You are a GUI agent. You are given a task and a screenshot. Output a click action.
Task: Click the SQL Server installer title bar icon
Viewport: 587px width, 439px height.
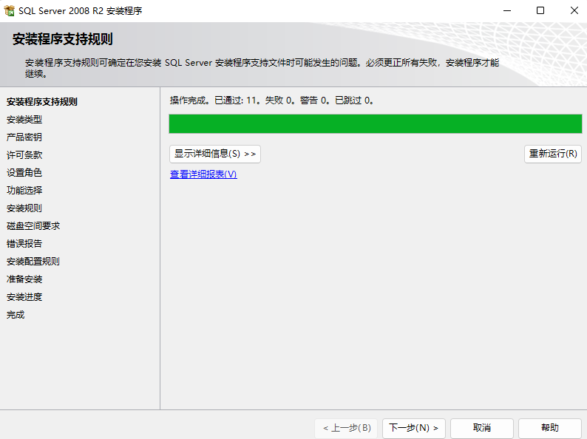(x=9, y=10)
